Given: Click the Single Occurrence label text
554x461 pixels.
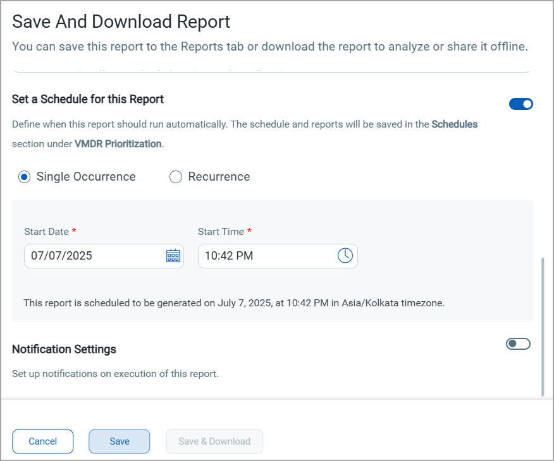Looking at the screenshot, I should pos(86,177).
